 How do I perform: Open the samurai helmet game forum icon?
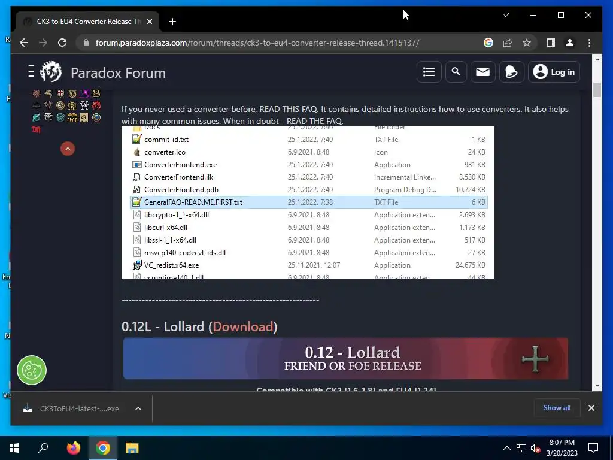96,93
